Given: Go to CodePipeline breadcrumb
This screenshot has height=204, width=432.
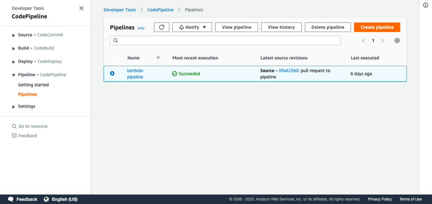Looking at the screenshot, I should (161, 10).
